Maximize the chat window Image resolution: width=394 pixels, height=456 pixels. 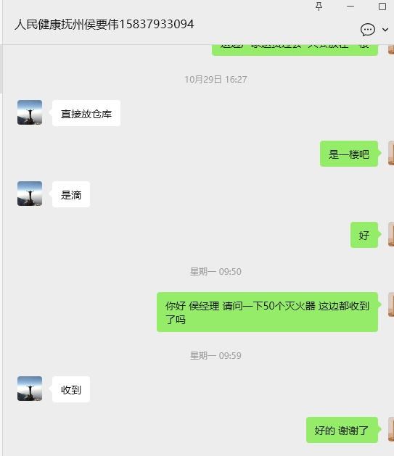(x=382, y=7)
